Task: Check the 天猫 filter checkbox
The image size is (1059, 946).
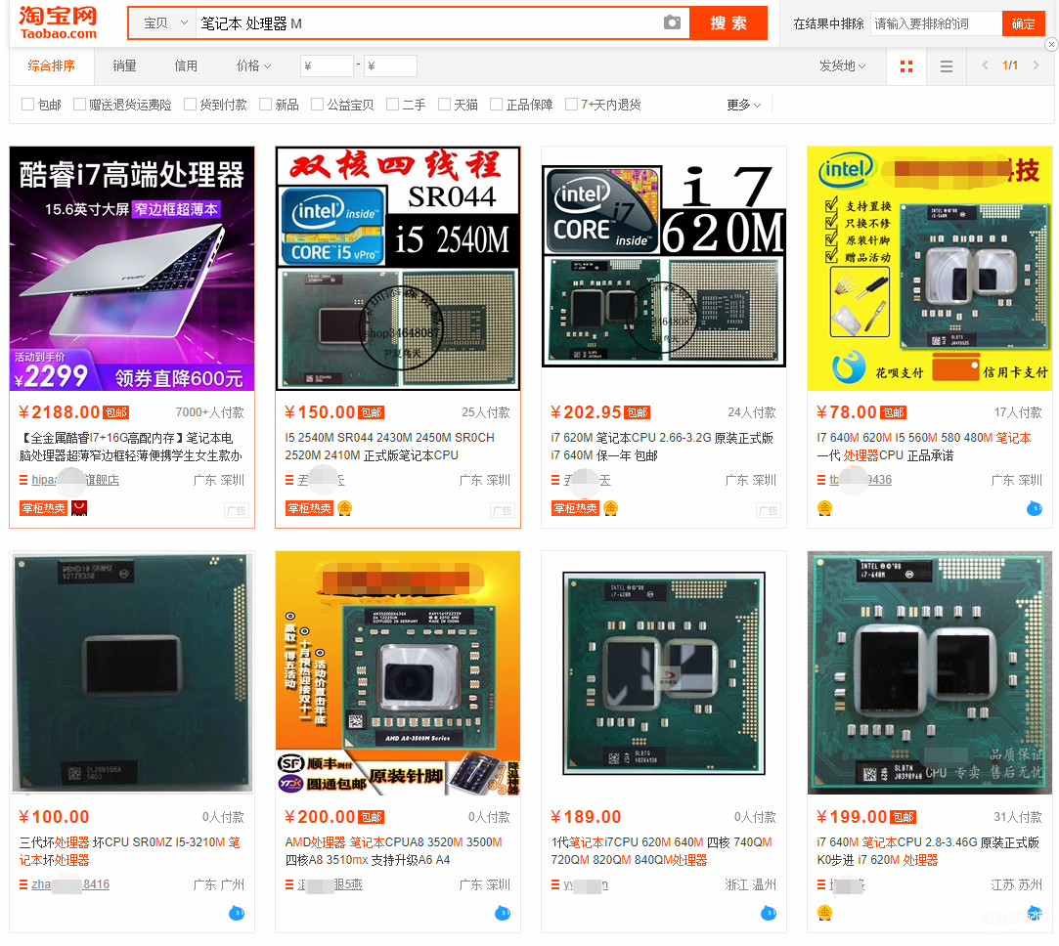Action: (x=444, y=104)
